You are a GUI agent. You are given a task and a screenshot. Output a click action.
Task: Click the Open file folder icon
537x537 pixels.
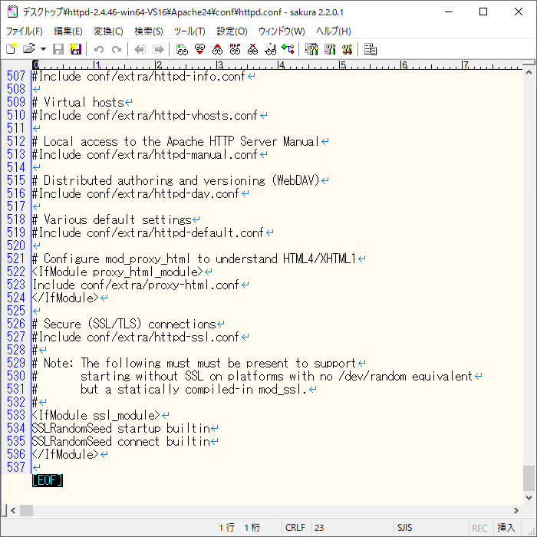[x=28, y=49]
